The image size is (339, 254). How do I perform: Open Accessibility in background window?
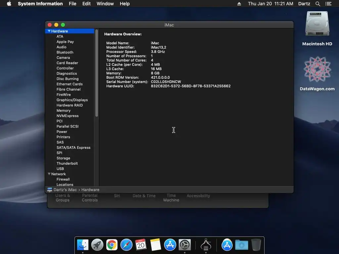pyautogui.click(x=198, y=196)
